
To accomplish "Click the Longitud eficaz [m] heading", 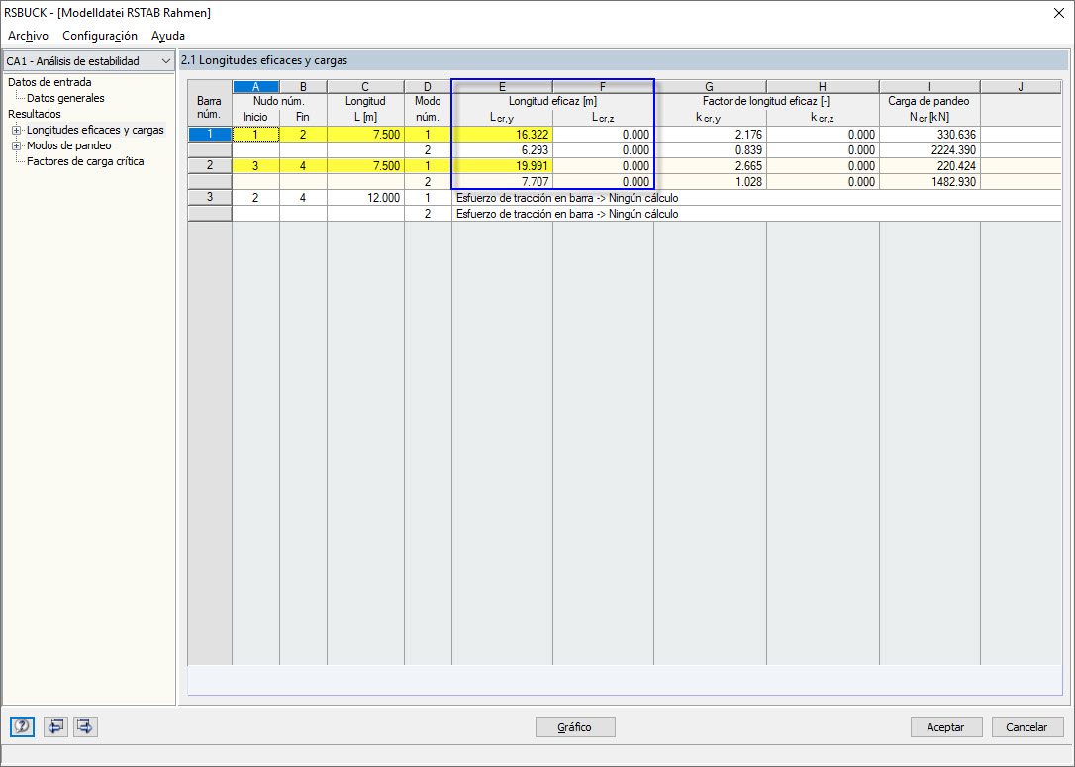I will [x=552, y=101].
